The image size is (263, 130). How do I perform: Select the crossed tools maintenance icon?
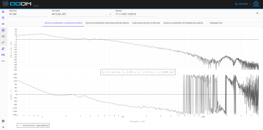coord(3,30)
